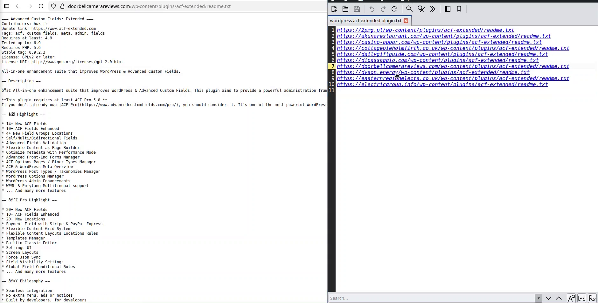The width and height of the screenshot is (598, 303).
Task: Close the wordpress acf-extended plugin.txt tab
Action: [x=406, y=21]
